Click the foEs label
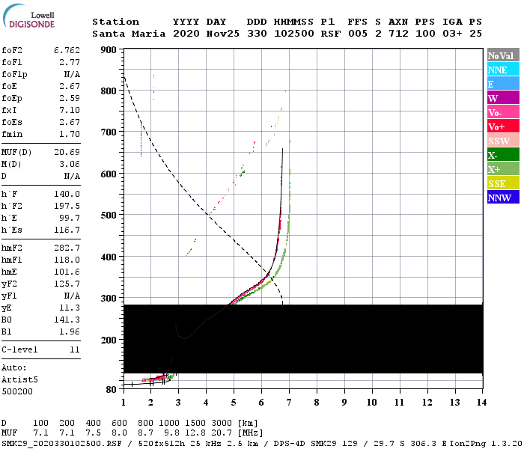The width and height of the screenshot is (524, 449). click(x=12, y=122)
